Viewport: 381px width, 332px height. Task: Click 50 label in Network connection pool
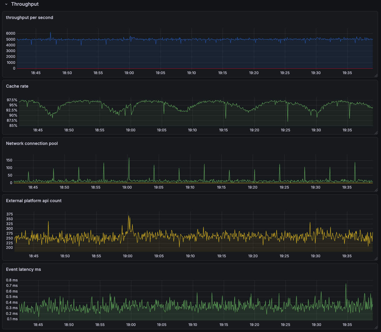[x=10, y=175]
